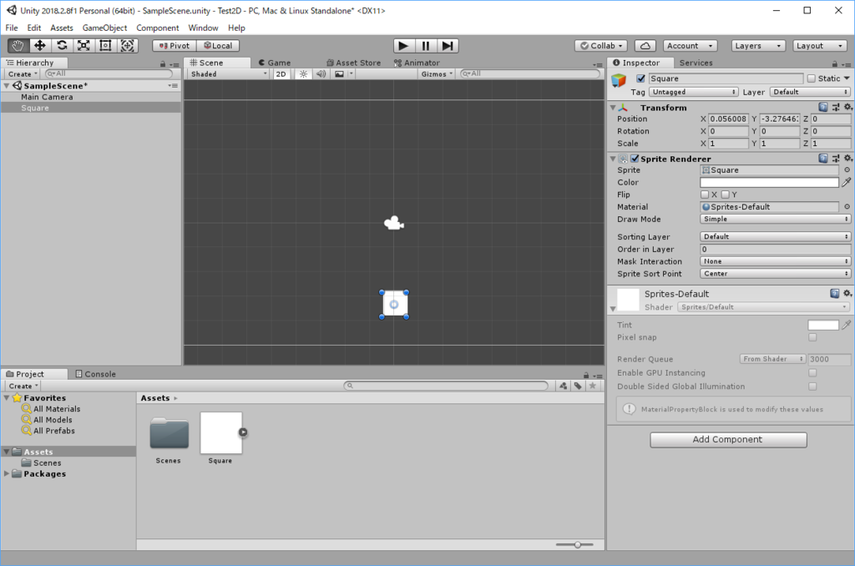Open the Draw Mode dropdown

(775, 220)
